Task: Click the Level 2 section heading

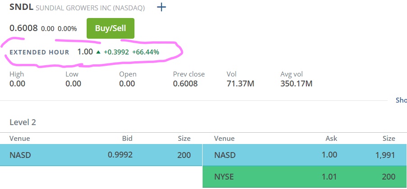Action: [x=23, y=122]
